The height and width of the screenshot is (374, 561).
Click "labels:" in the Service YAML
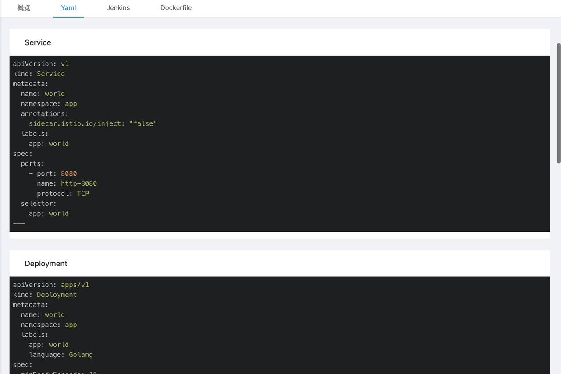[35, 134]
